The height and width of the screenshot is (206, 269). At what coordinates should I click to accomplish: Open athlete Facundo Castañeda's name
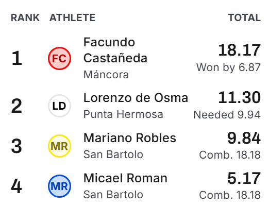point(115,50)
